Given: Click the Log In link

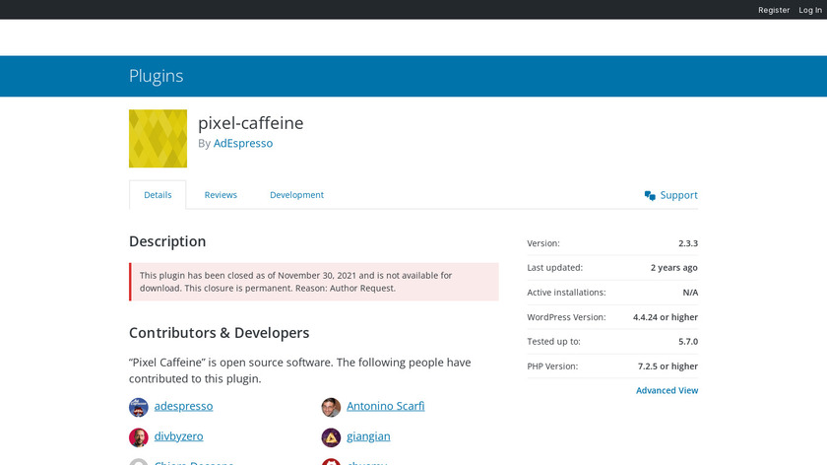Looking at the screenshot, I should pyautogui.click(x=811, y=10).
